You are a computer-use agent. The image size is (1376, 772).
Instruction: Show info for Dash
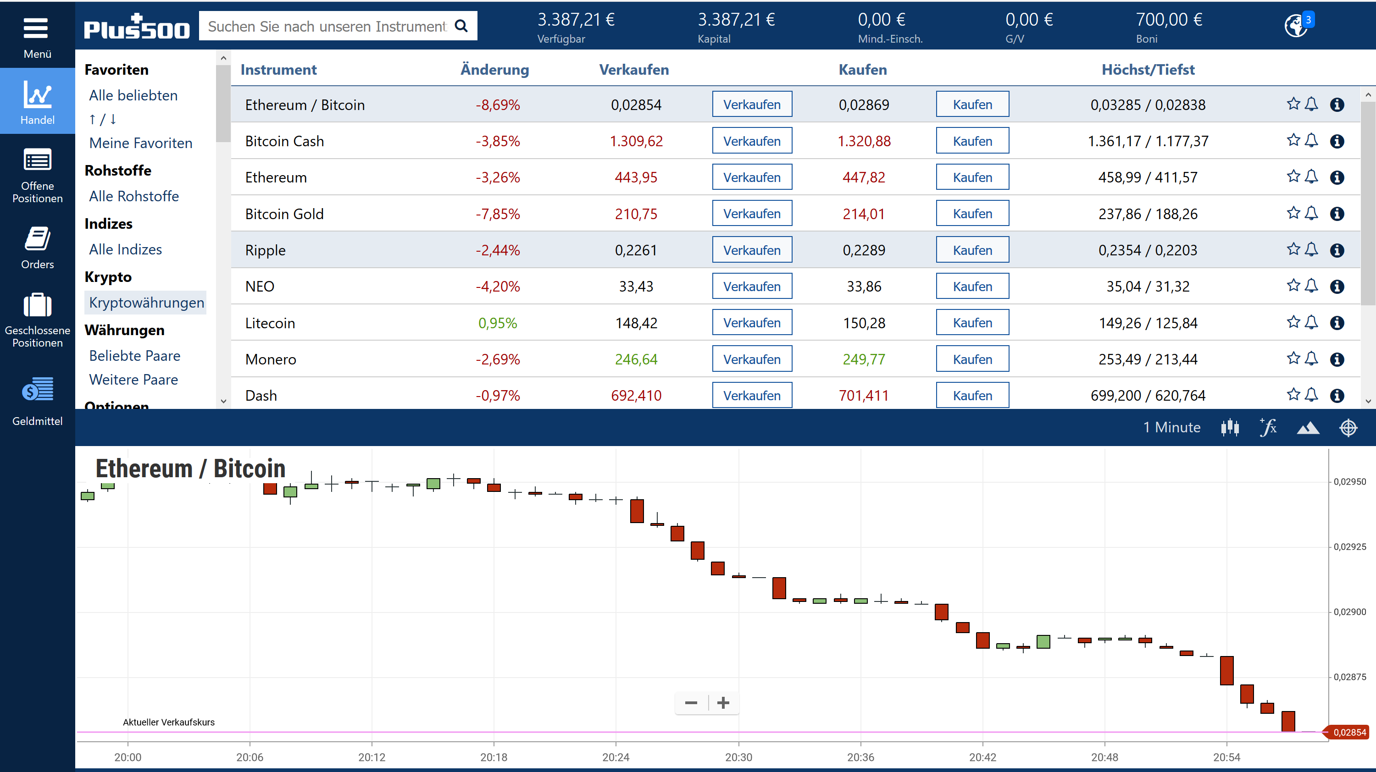(x=1337, y=395)
